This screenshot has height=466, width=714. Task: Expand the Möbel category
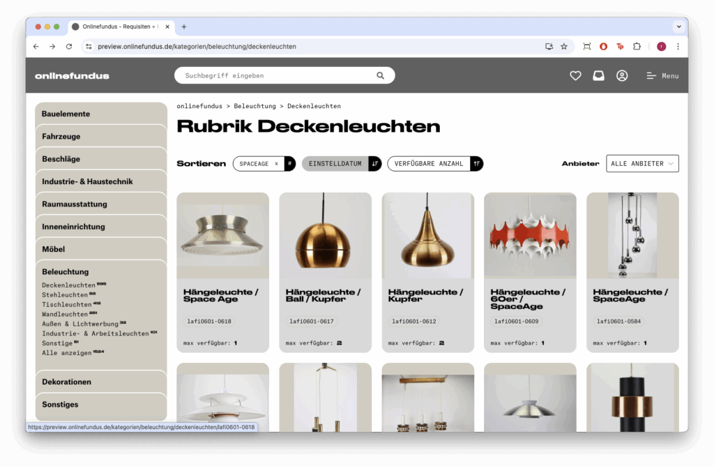(101, 249)
